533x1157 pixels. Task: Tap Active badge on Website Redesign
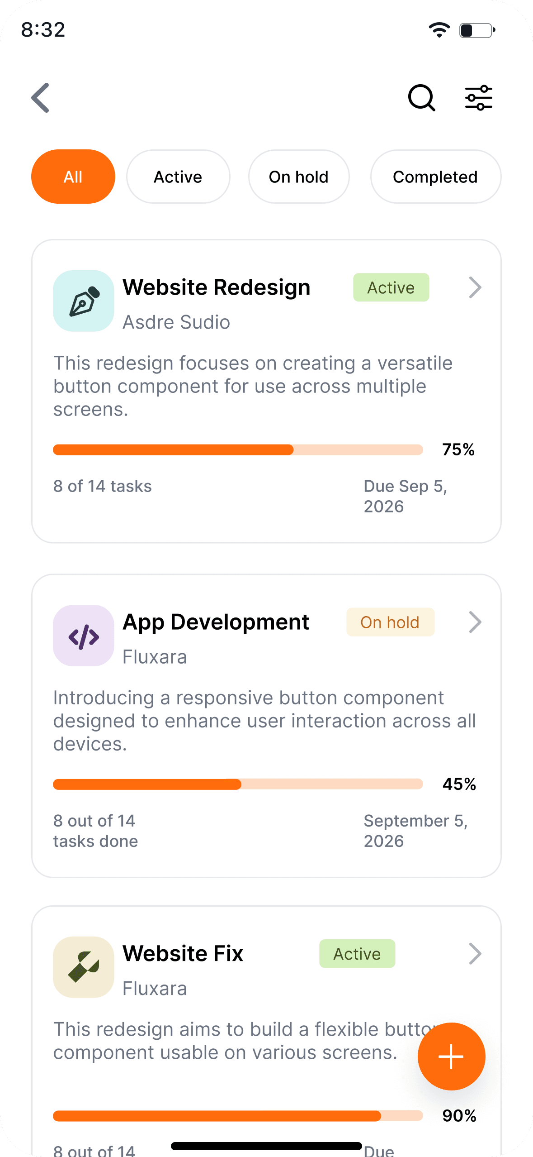point(391,287)
